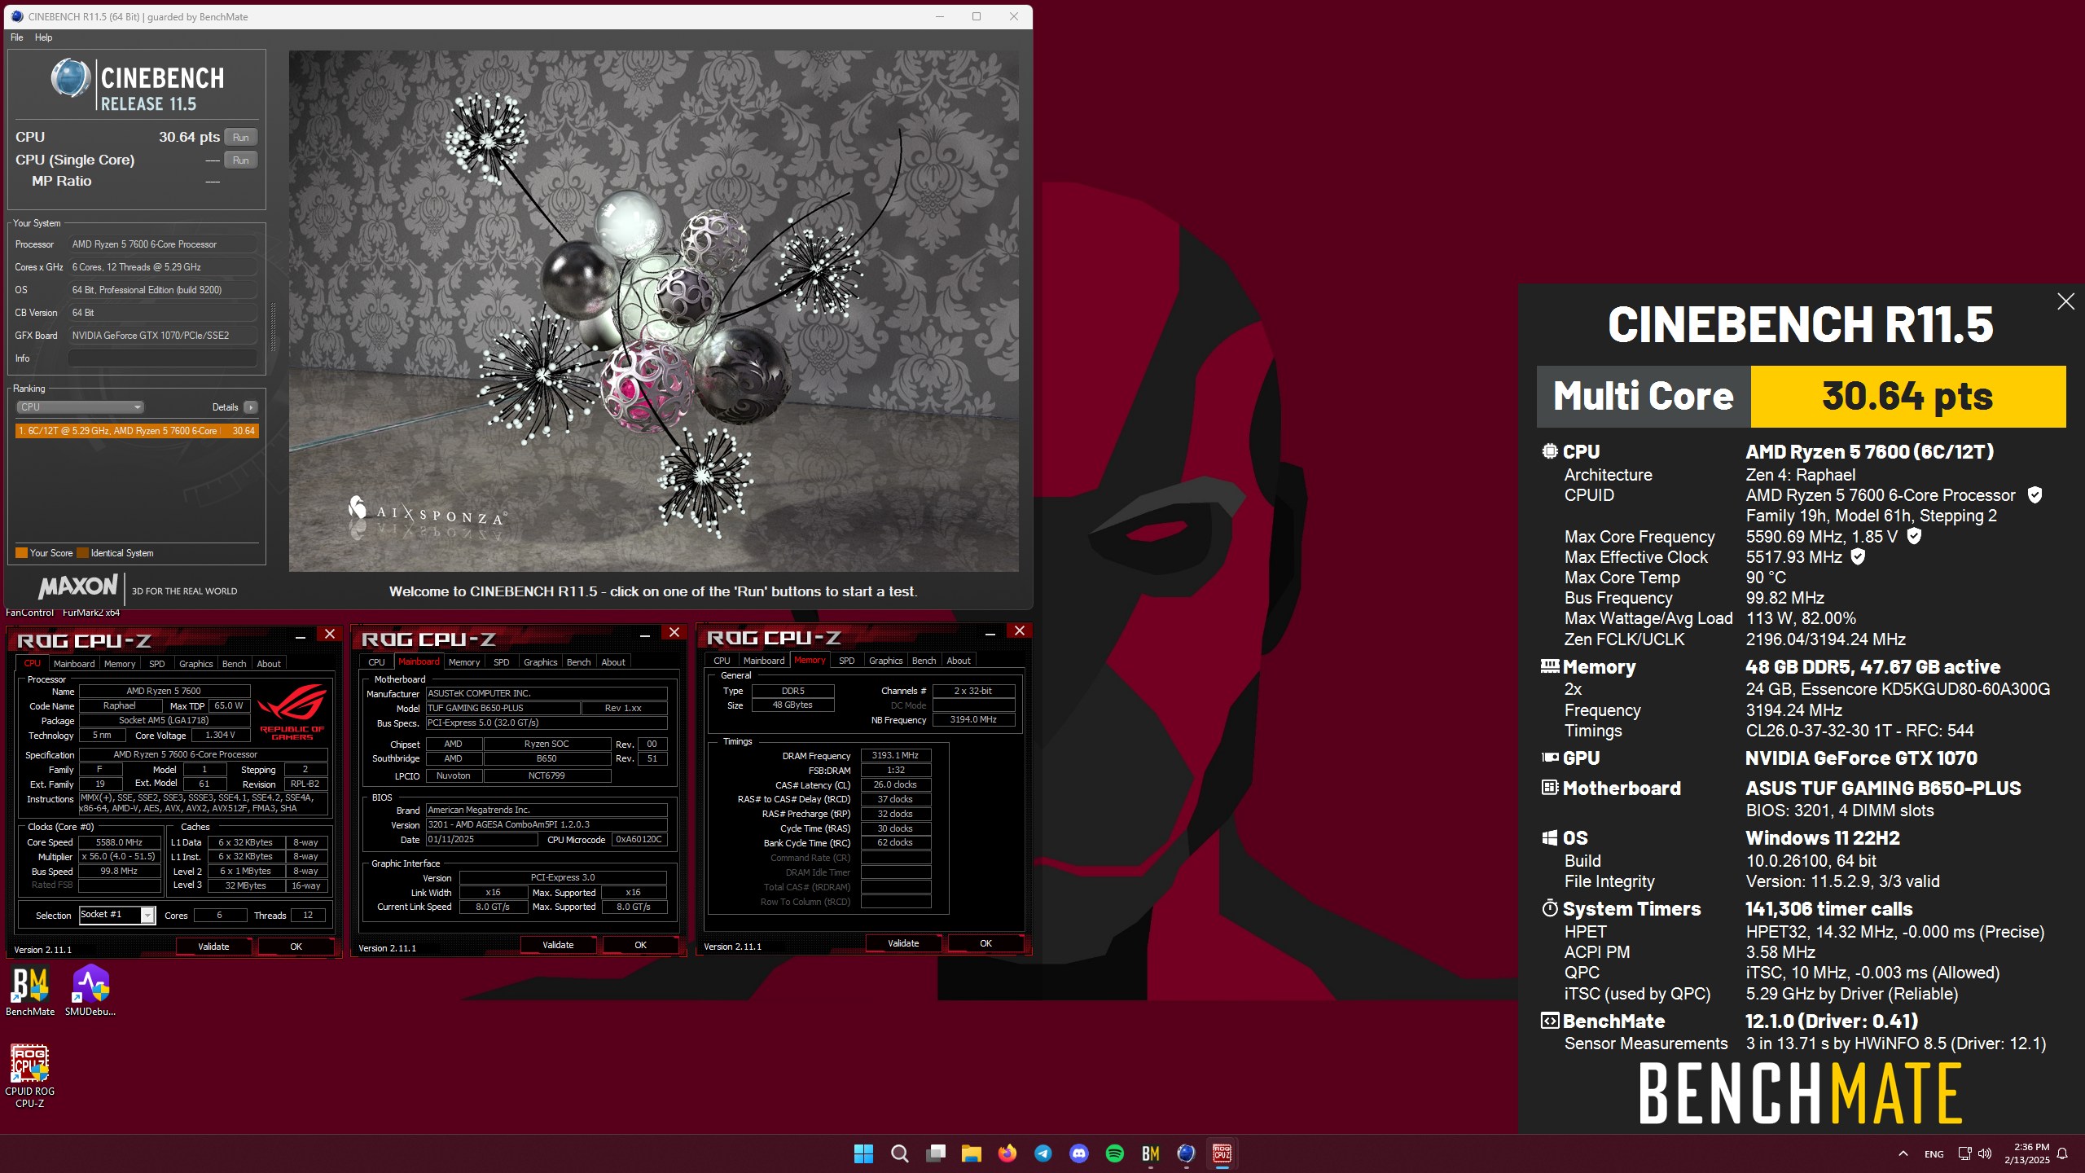Click the 30.64 pts Multi Core score
Screen dimensions: 2085x1173
pos(1907,397)
